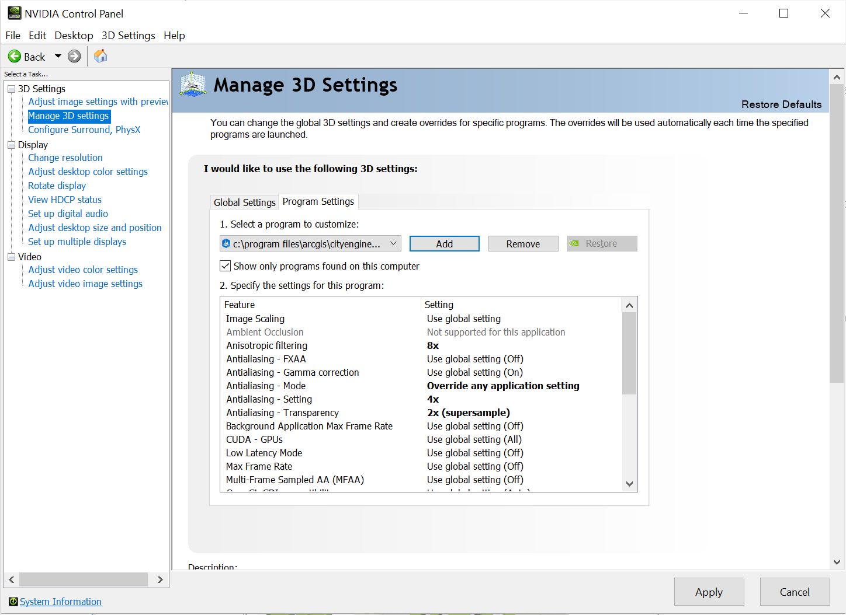Viewport: 846px width, 615px height.
Task: Click settings list scroll up arrow
Action: click(629, 305)
